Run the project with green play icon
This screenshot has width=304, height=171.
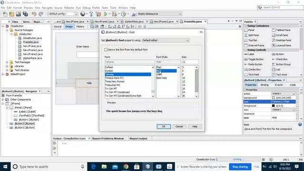[x=105, y=14]
